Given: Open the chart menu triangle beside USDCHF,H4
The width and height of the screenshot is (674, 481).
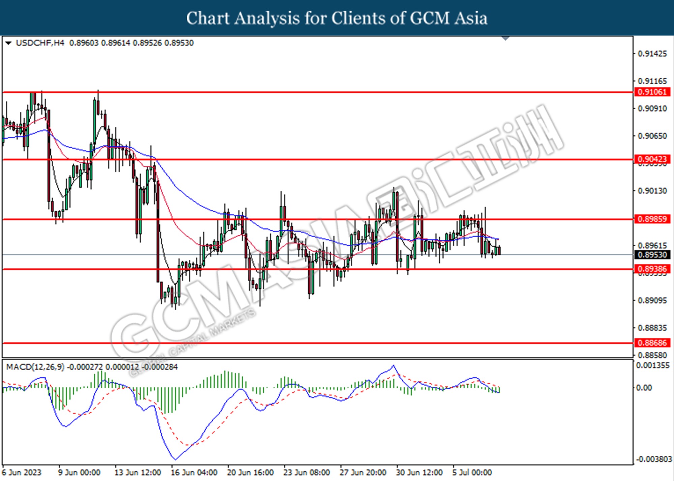Looking at the screenshot, I should (x=8, y=43).
